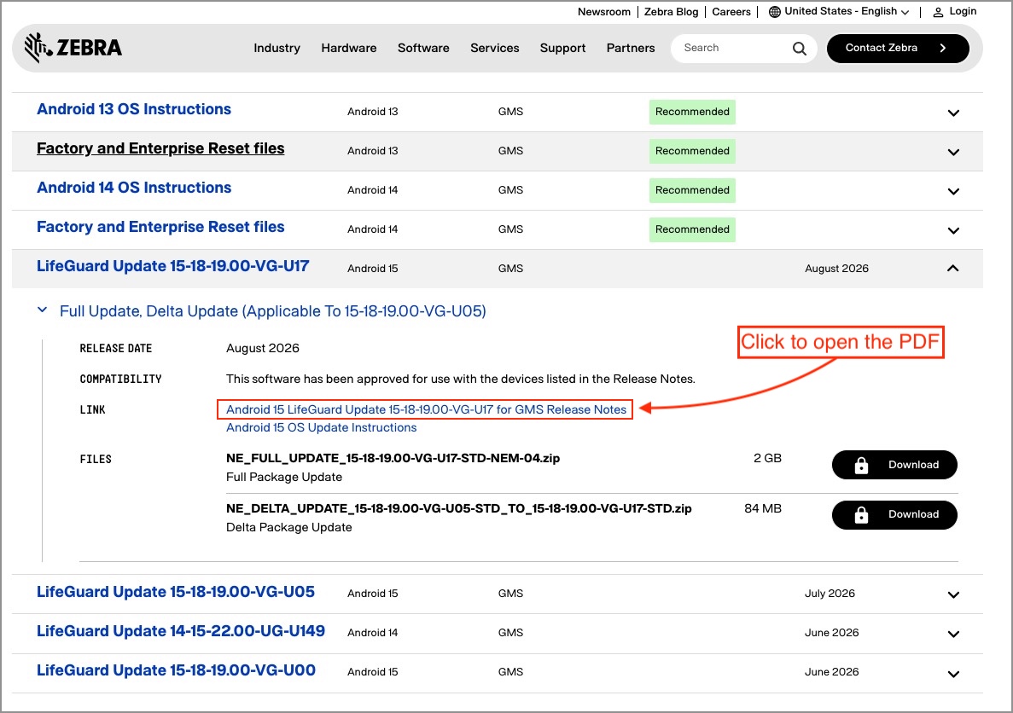Open the Services menu
Screen dimensions: 1013x713
(494, 49)
